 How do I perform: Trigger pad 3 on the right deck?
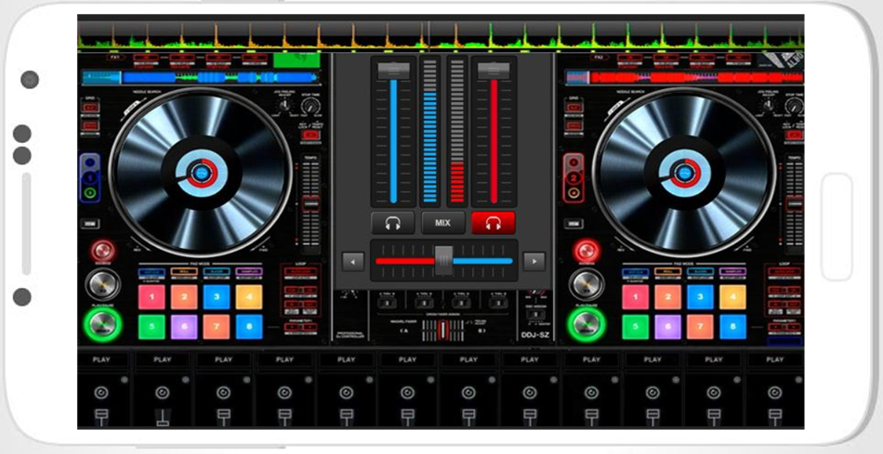(701, 297)
